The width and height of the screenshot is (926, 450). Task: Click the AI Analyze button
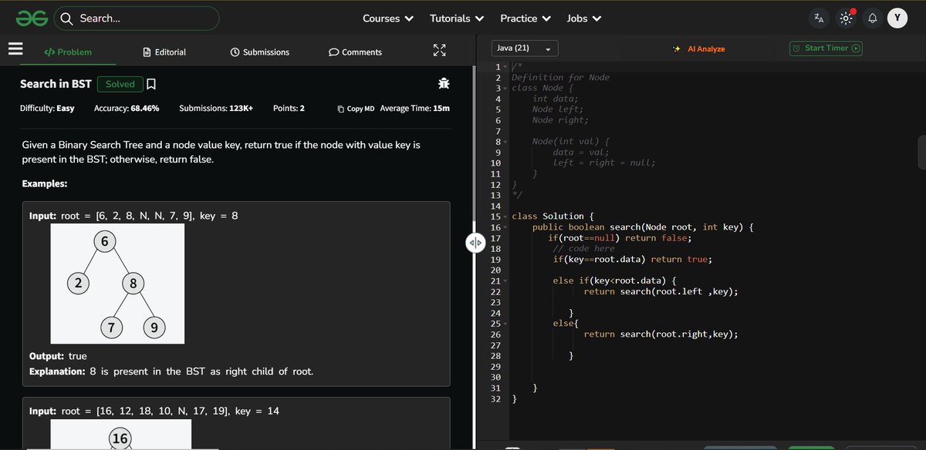(698, 49)
